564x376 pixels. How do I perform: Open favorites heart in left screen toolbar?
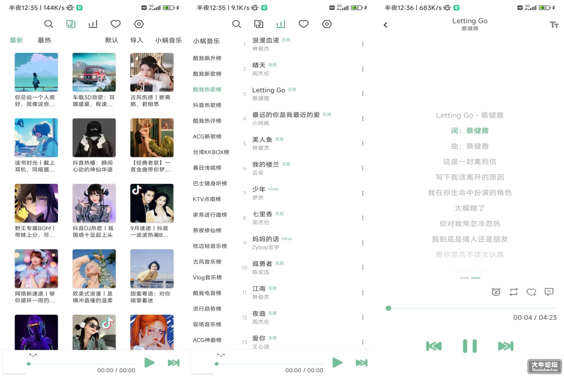(x=115, y=24)
